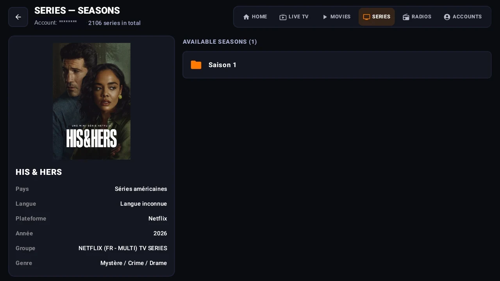
Task: Click the HIS & HERS title text
Action: point(39,172)
